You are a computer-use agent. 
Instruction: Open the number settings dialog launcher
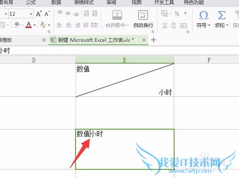pyautogui.click(x=188, y=31)
